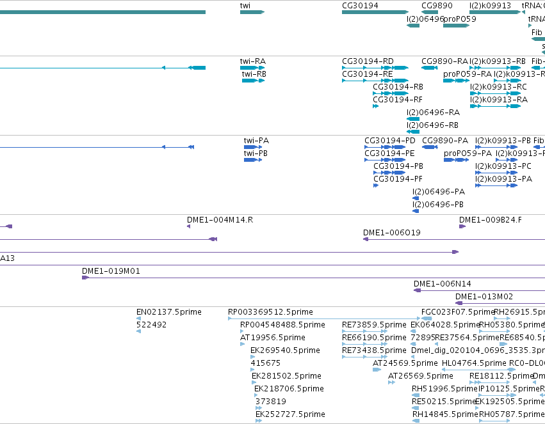Select the twi-PA protein label
Image resolution: width=545 pixels, height=424 pixels.
click(x=257, y=141)
